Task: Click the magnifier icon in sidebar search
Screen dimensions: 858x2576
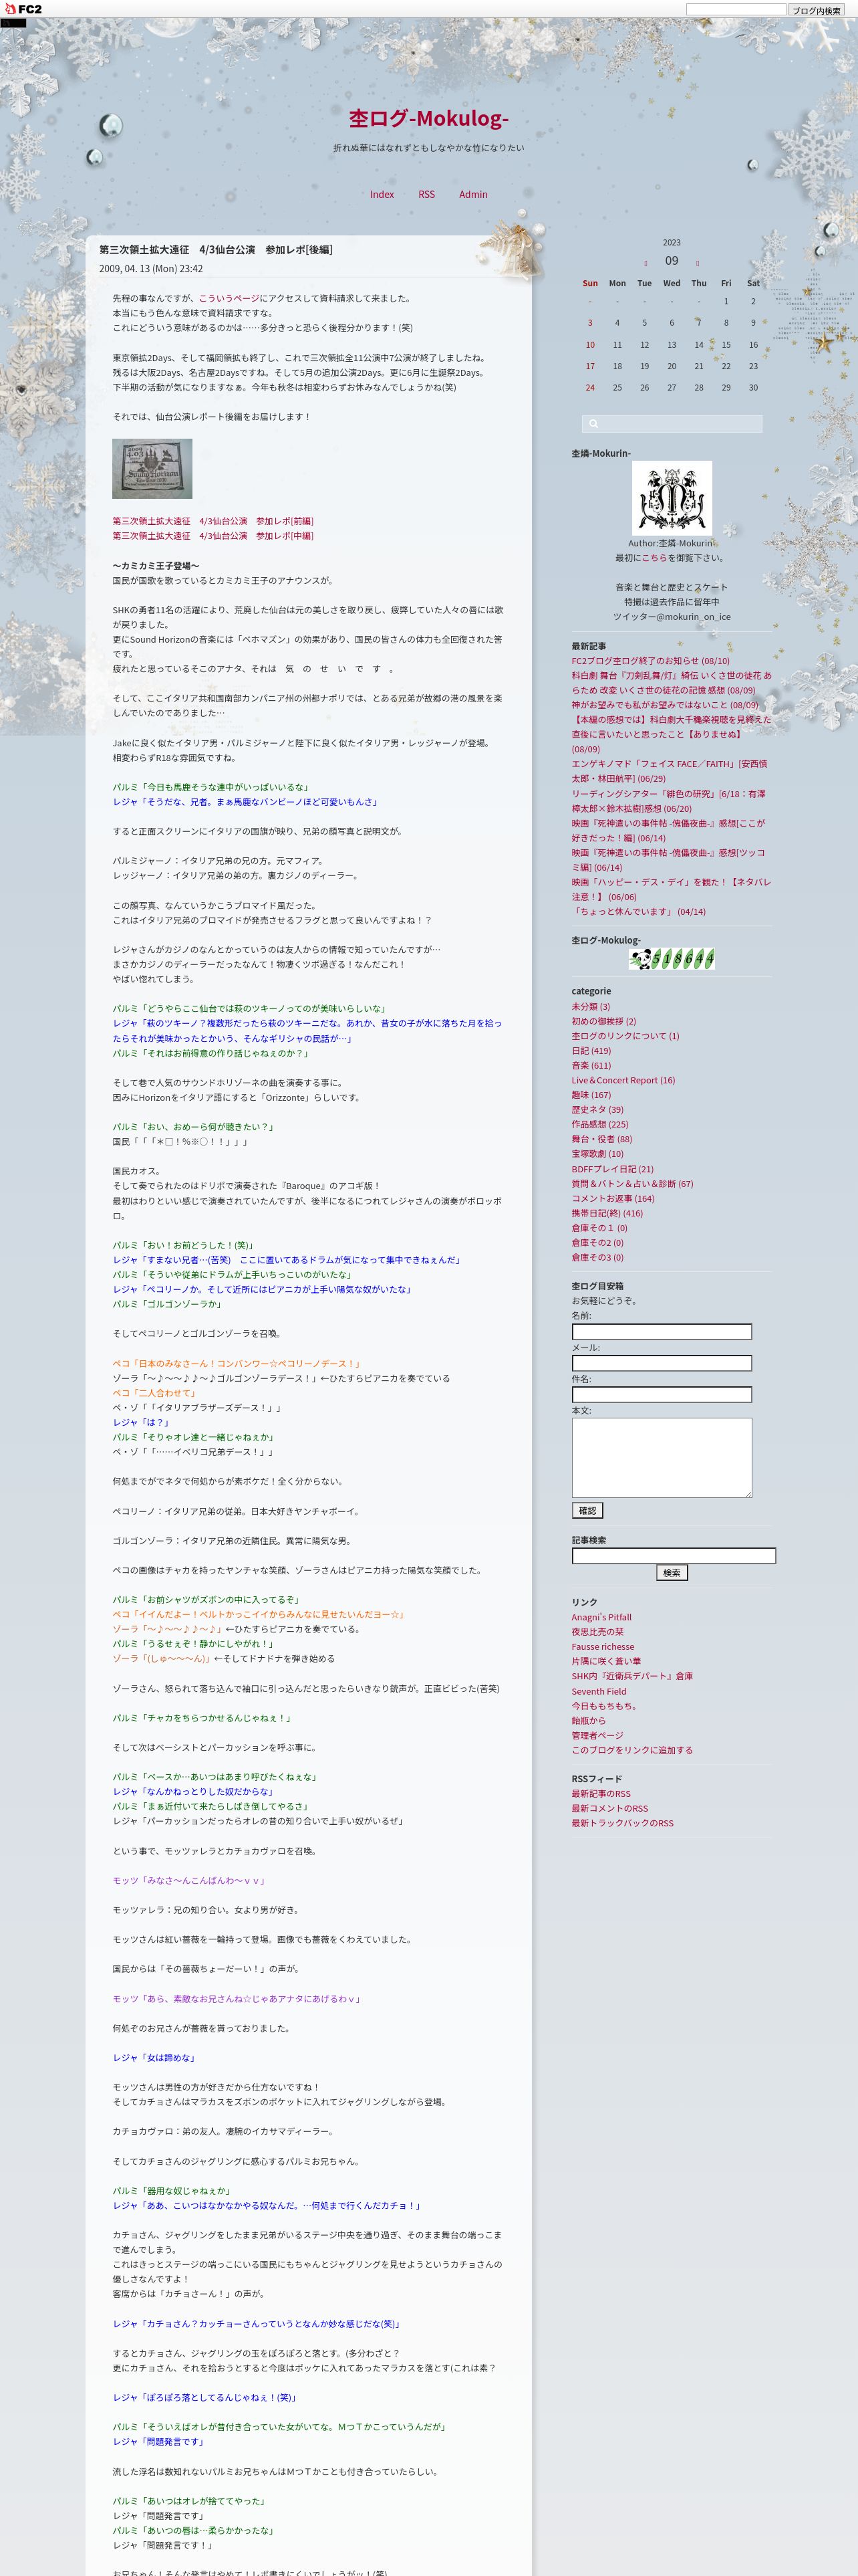Action: pos(592,424)
